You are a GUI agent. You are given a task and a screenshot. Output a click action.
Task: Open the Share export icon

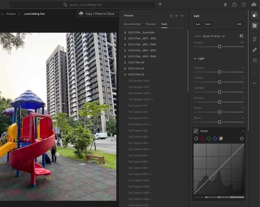234,4
